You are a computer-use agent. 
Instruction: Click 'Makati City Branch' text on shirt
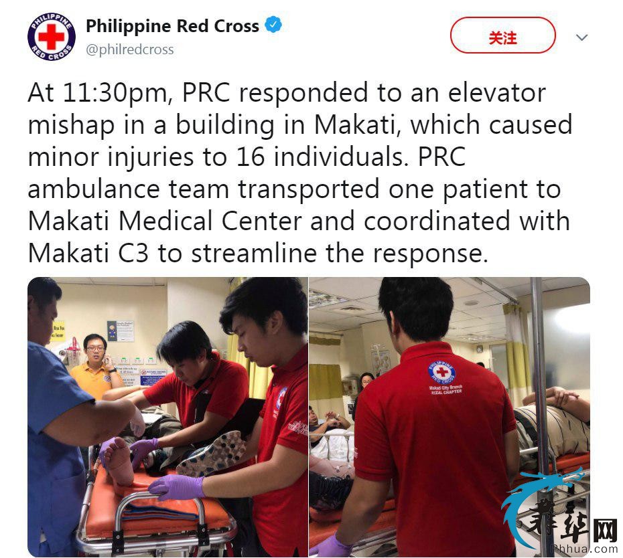tap(445, 387)
